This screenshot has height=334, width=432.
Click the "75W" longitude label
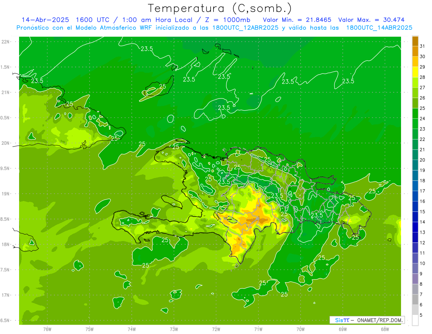coord(89,329)
